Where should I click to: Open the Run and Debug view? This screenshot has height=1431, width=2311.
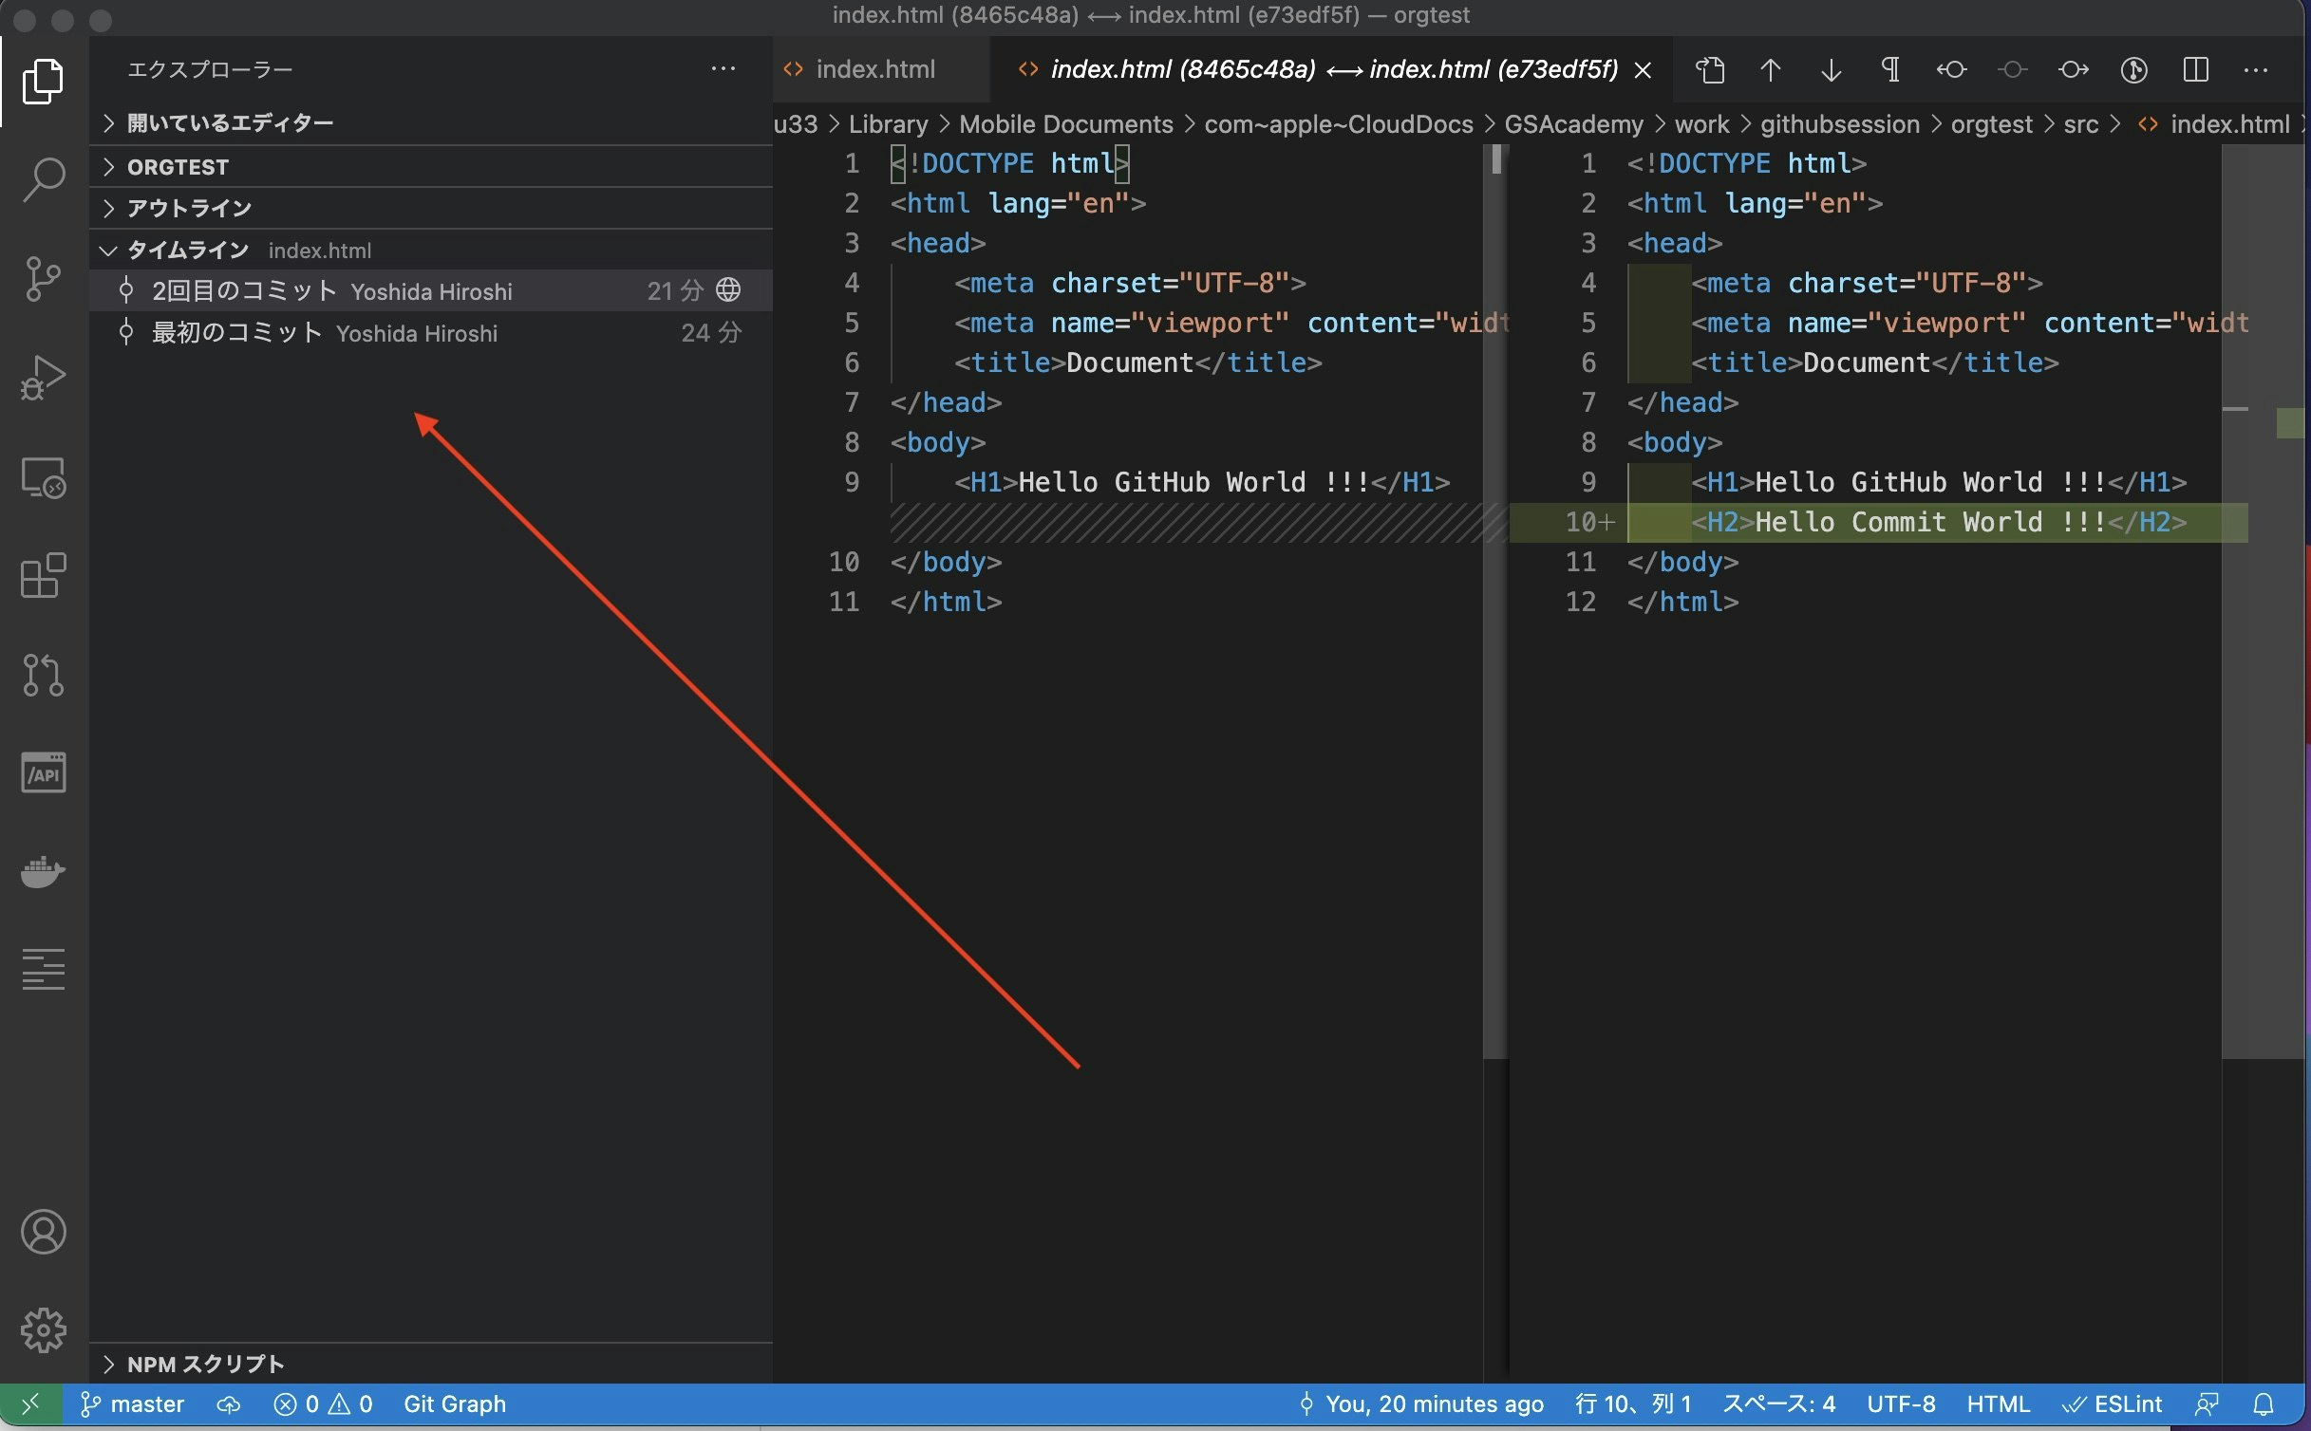tap(44, 378)
